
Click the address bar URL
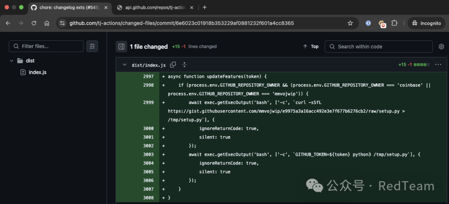tap(182, 23)
